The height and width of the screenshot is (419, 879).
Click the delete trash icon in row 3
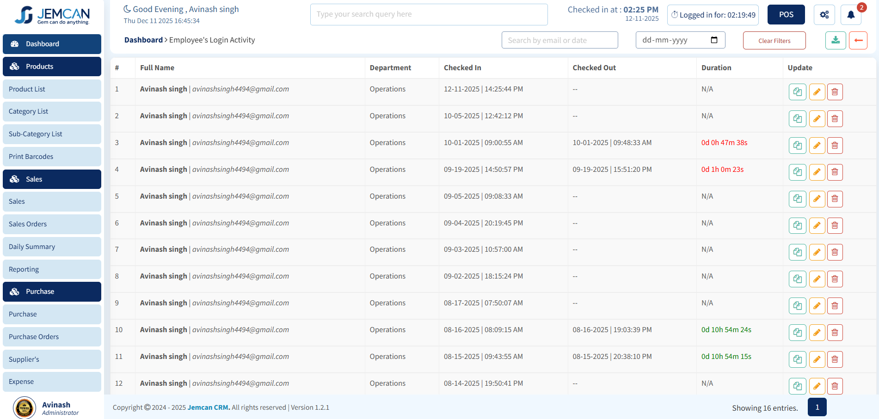coord(834,146)
